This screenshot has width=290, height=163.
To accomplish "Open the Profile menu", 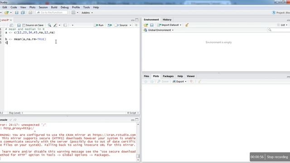I will pos(76,7).
